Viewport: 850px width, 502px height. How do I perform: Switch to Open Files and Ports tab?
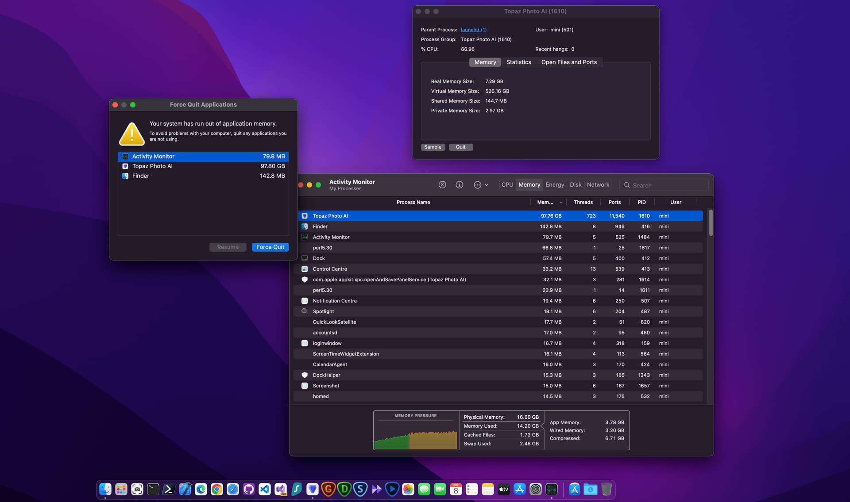click(x=569, y=62)
